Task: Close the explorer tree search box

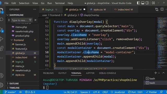Action: pos(35,20)
